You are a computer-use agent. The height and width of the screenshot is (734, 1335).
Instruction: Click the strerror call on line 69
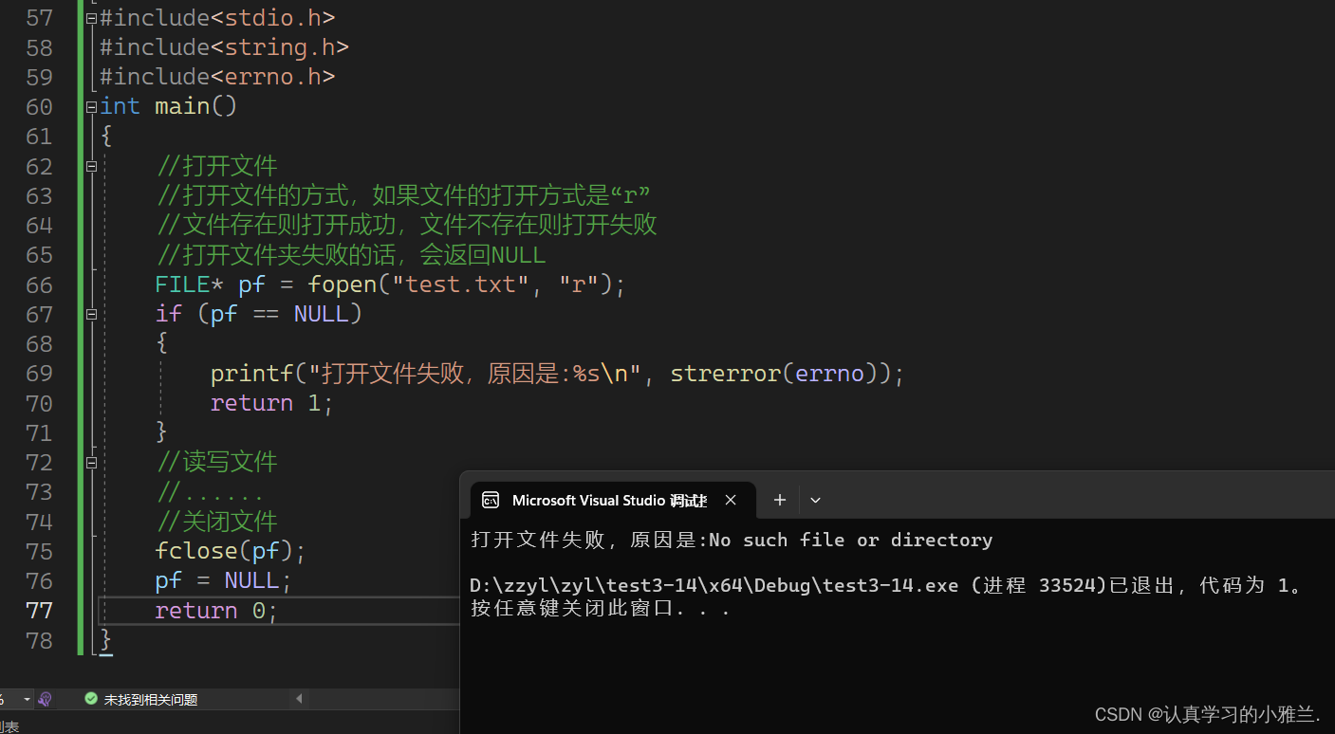(725, 374)
